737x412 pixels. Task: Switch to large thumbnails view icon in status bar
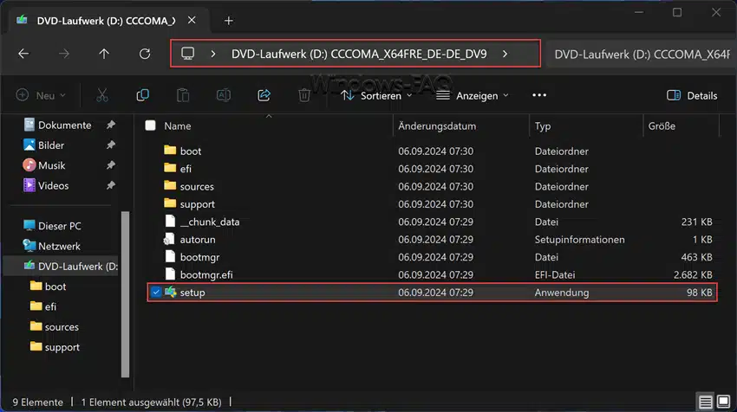(723, 402)
